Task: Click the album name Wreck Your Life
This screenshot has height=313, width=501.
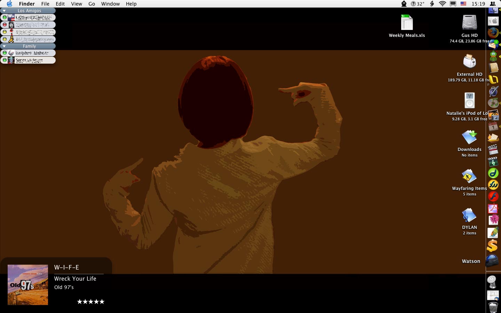Action: pyautogui.click(x=75, y=279)
